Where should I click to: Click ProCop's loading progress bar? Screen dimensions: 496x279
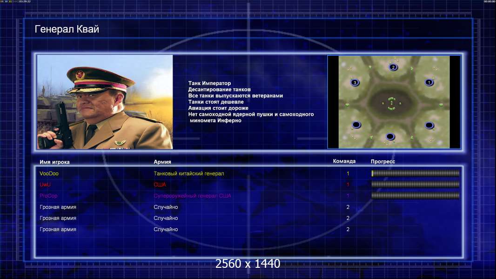tap(415, 196)
